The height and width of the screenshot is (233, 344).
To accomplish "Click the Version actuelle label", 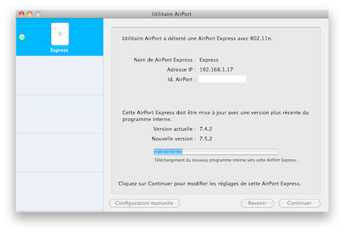I will pos(174,129).
